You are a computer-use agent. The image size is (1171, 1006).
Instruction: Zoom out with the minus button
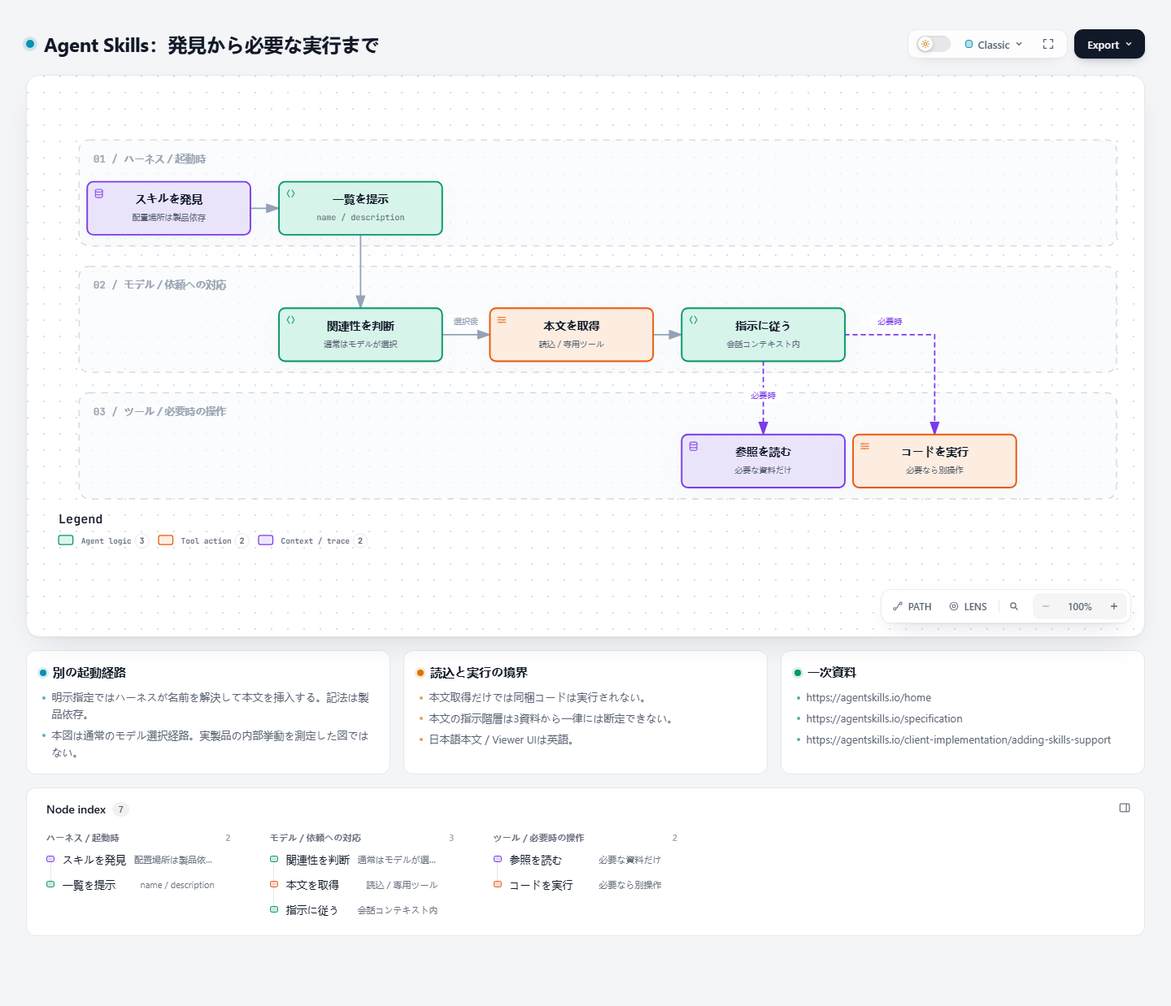(x=1046, y=606)
